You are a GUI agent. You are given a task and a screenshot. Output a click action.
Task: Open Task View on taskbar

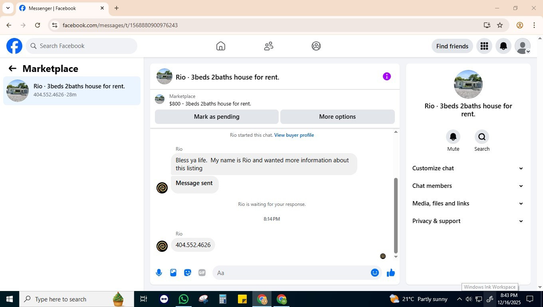tap(144, 299)
